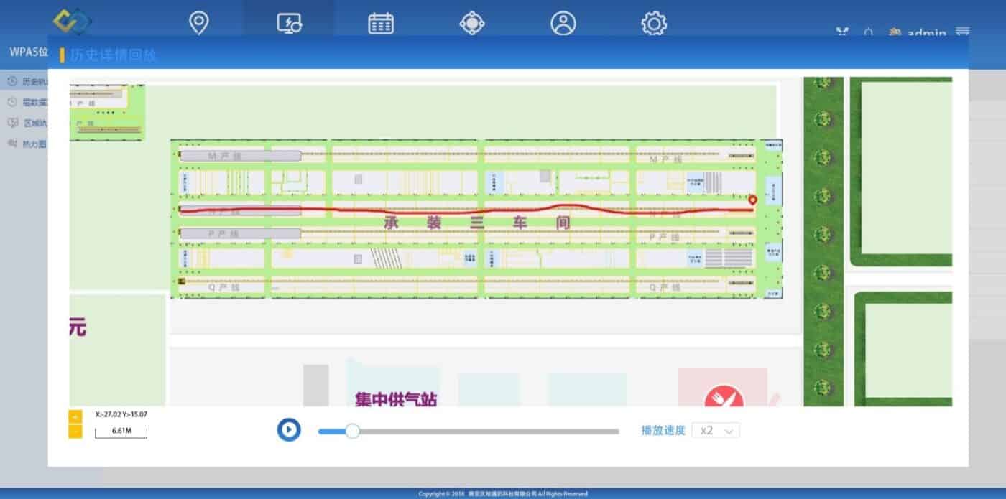Image resolution: width=1006 pixels, height=499 pixels.
Task: Click the notification bell icon near admin
Action: point(868,32)
